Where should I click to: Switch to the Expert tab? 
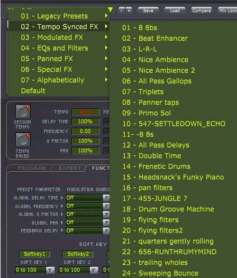click(70, 168)
